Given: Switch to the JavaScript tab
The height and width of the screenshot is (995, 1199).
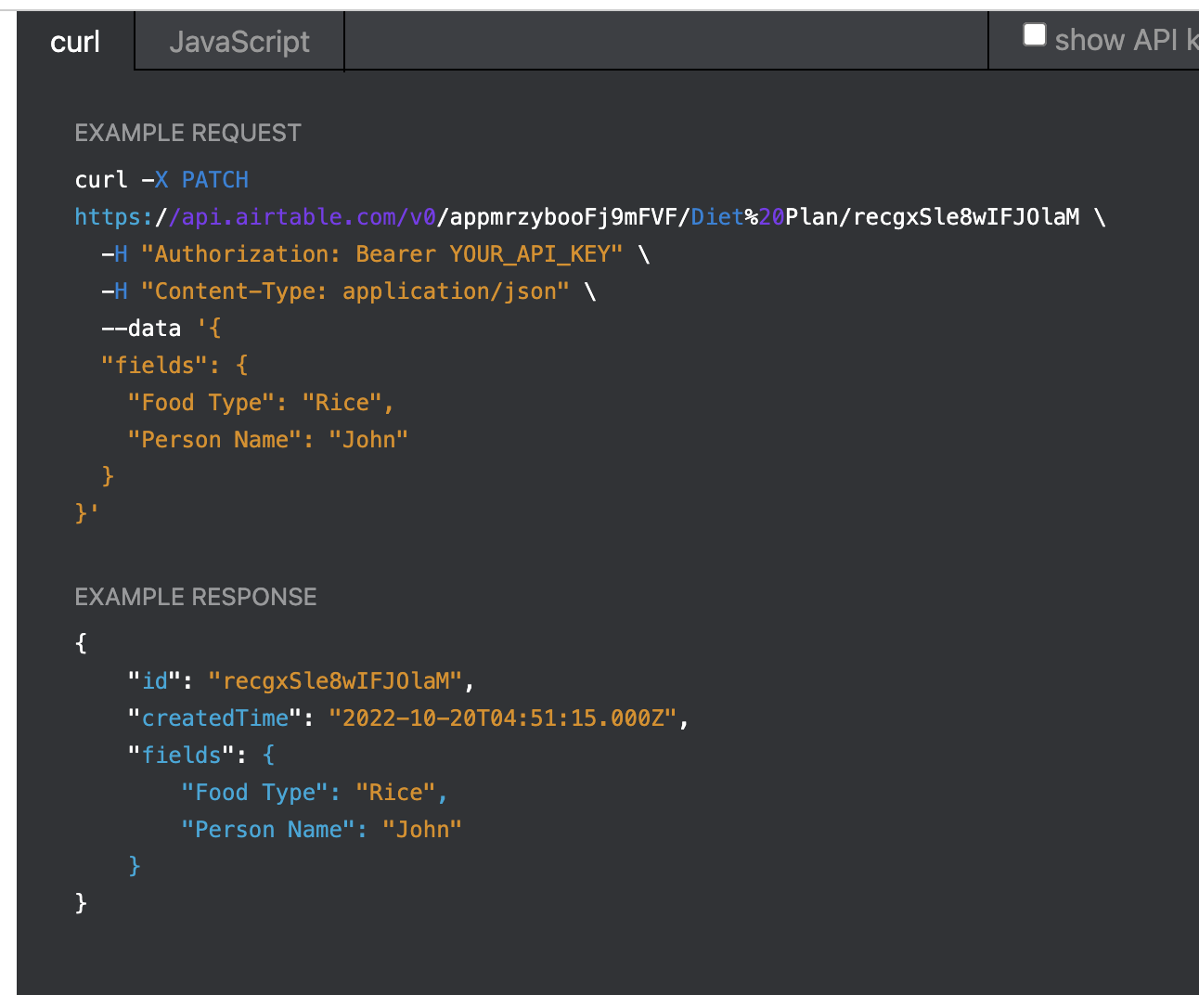Looking at the screenshot, I should [239, 42].
